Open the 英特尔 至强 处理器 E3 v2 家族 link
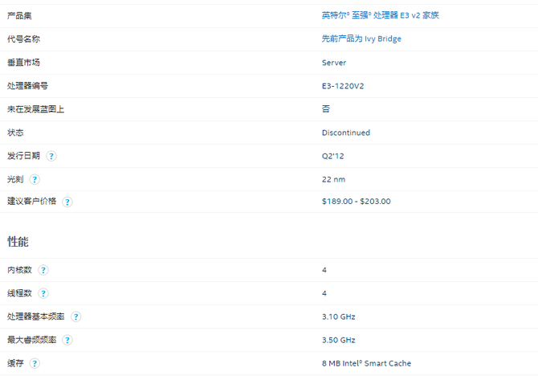 tap(380, 15)
